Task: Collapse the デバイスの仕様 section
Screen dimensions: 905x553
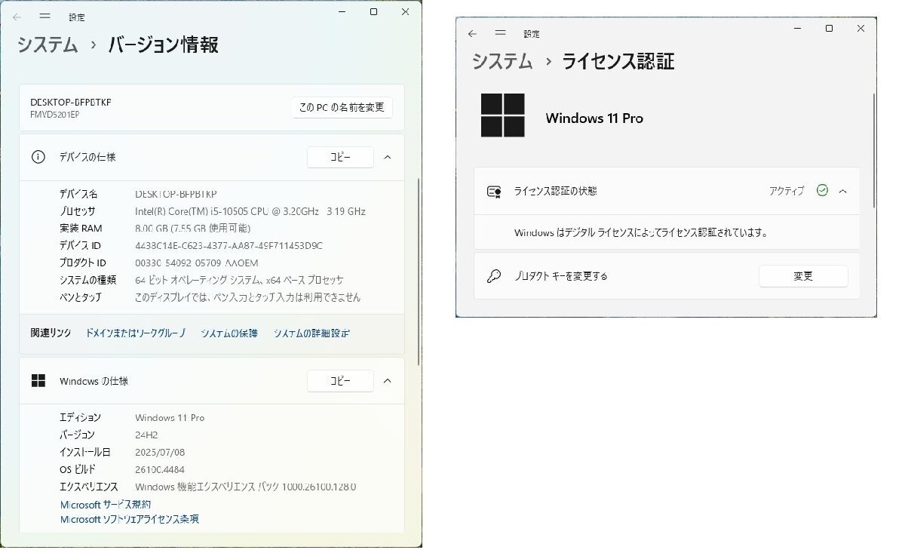Action: pyautogui.click(x=388, y=157)
